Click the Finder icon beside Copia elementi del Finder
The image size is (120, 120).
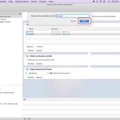coord(28,69)
